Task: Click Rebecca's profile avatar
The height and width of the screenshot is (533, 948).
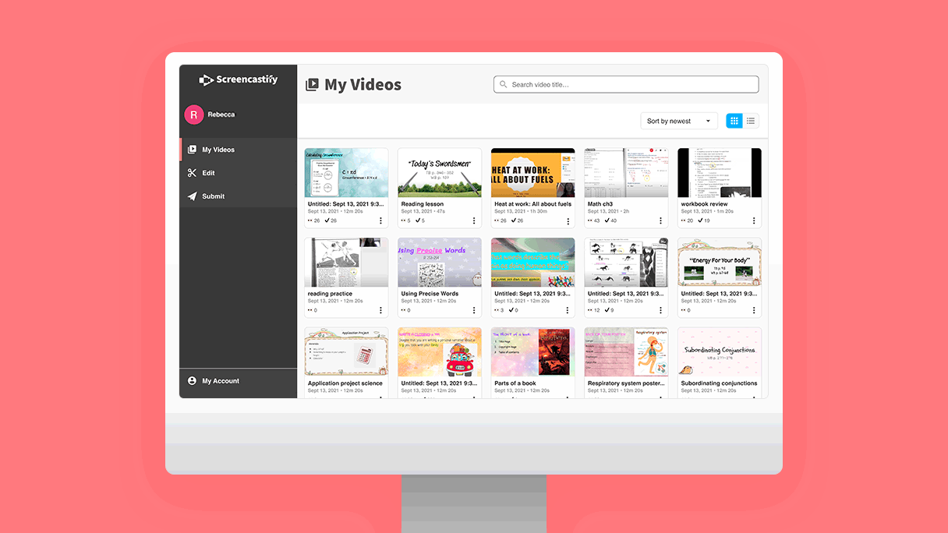Action: (193, 115)
